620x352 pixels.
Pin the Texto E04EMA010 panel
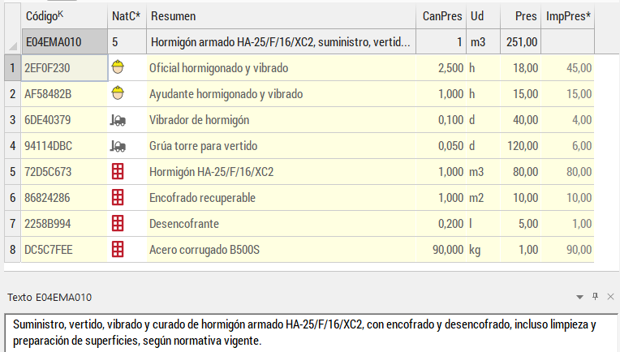[595, 297]
